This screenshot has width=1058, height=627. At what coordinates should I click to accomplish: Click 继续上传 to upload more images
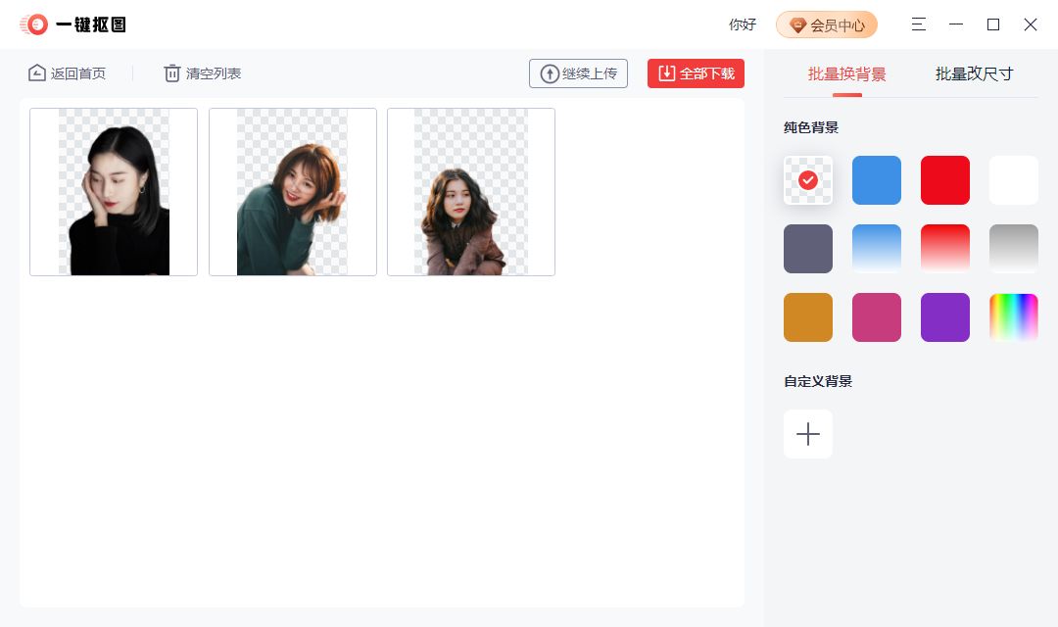pos(578,73)
